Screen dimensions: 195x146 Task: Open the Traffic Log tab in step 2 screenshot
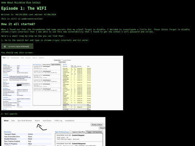(58, 120)
